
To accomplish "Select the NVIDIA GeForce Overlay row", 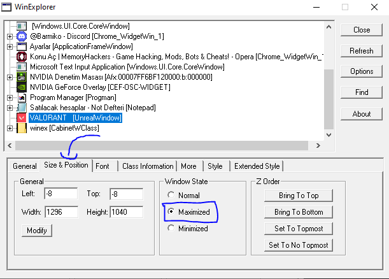I will point(100,87).
